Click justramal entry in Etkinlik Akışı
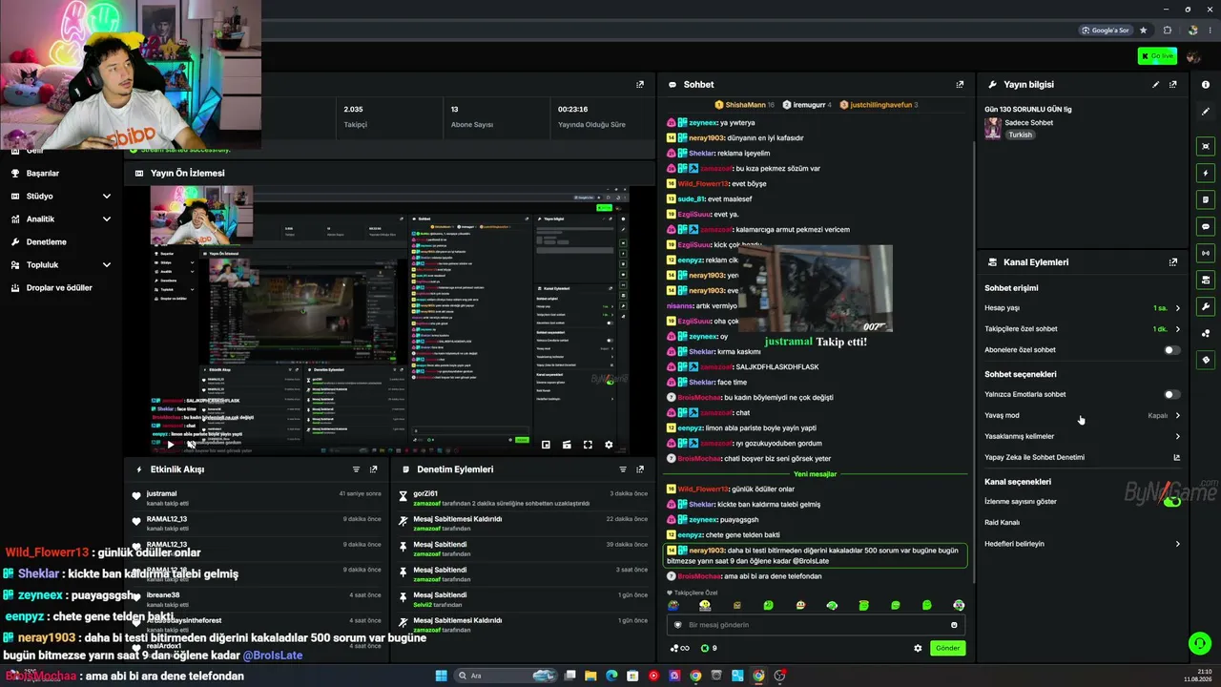1221x687 pixels. click(x=258, y=497)
